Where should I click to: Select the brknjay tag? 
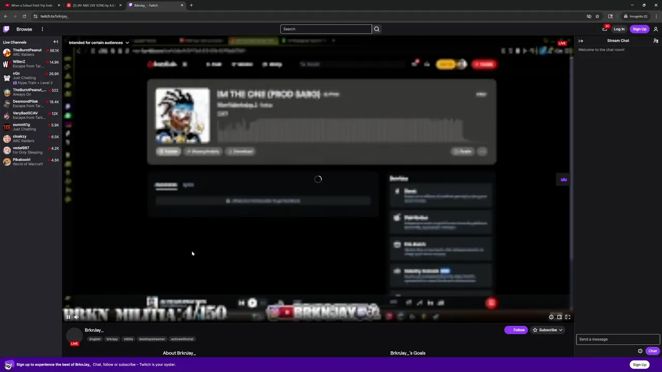tap(112, 339)
